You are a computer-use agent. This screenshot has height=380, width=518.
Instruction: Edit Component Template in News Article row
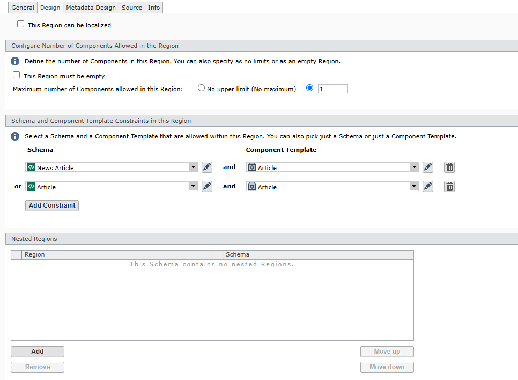(x=427, y=167)
